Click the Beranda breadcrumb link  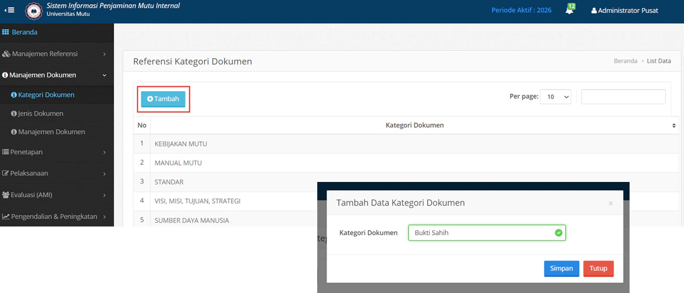tap(626, 61)
